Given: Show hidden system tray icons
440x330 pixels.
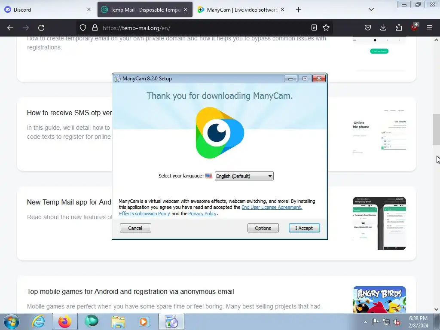Looking at the screenshot, I should click(x=365, y=322).
